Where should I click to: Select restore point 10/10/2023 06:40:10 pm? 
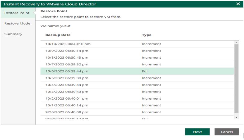pyautogui.click(x=137, y=44)
